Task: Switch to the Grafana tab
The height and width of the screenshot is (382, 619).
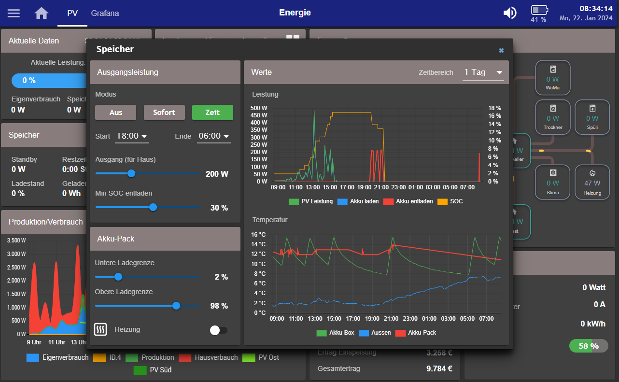Action: tap(105, 14)
